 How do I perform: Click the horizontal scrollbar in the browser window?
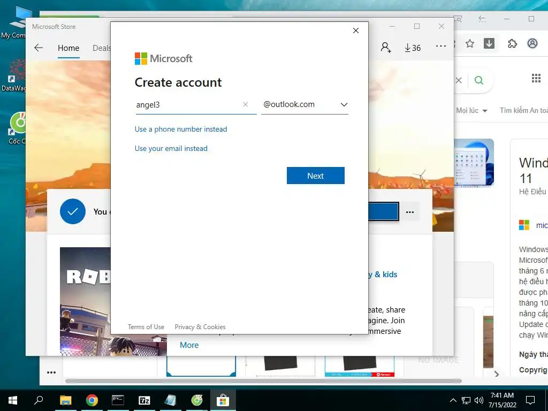(263, 381)
